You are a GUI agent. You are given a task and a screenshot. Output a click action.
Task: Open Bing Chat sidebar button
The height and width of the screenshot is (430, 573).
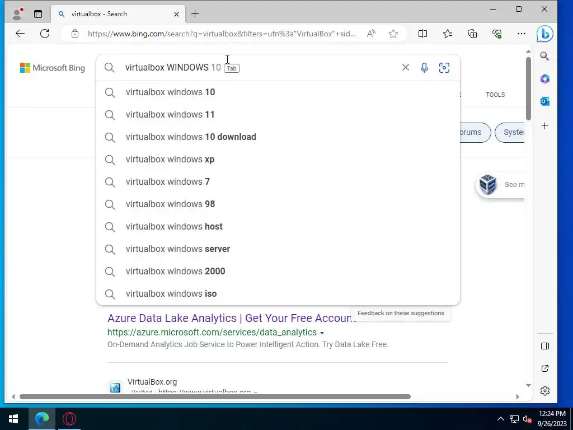click(x=544, y=34)
